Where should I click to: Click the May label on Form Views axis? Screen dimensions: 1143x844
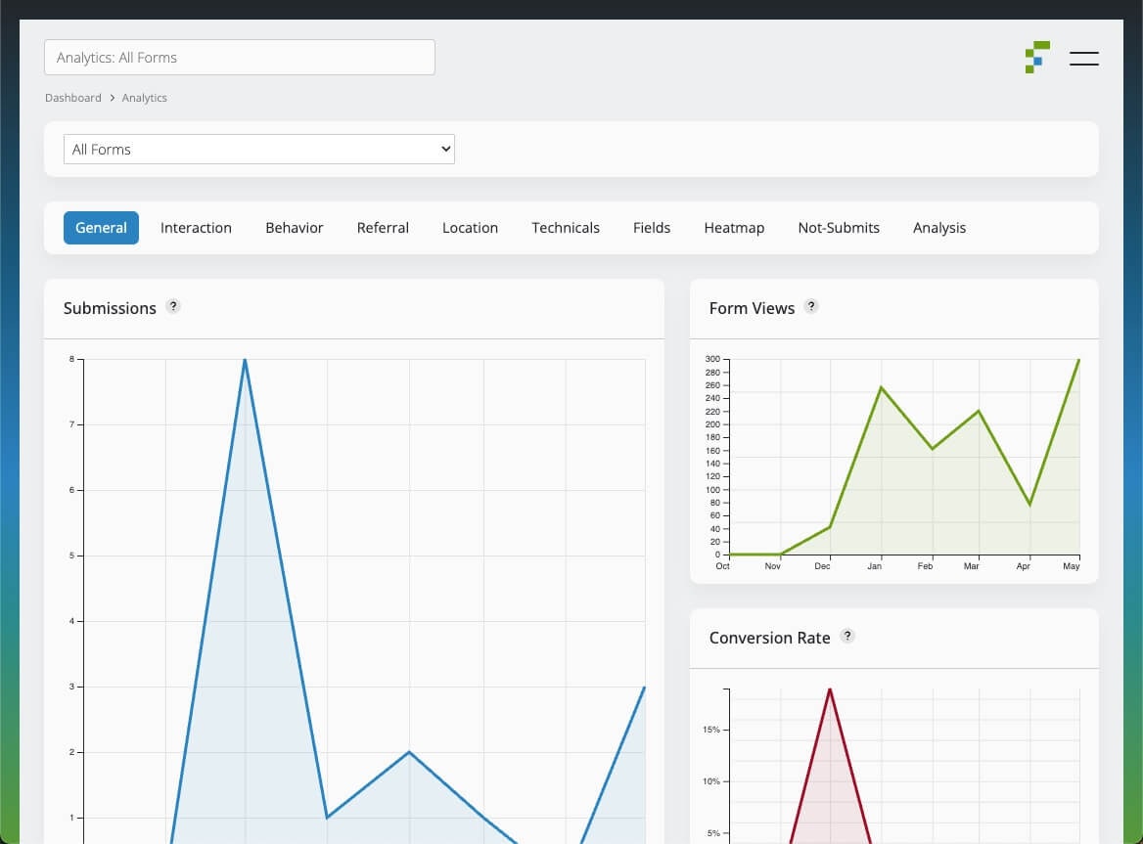[1071, 566]
